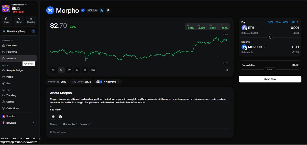The image size is (307, 145).
Task: Click DannyBolasie wallet avatar
Action: [x=6, y=8]
